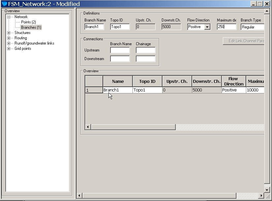Expand the Grid points node
This screenshot has height=201, width=272.
coord(9,49)
